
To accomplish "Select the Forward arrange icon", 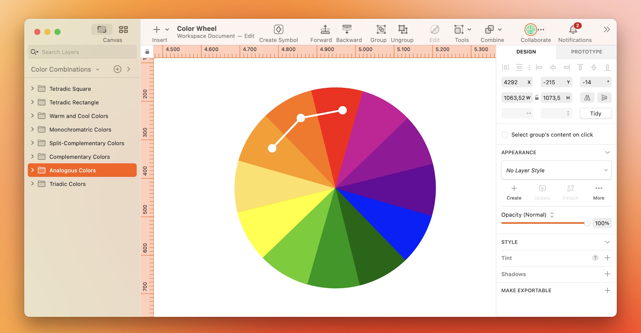I will pos(325,29).
